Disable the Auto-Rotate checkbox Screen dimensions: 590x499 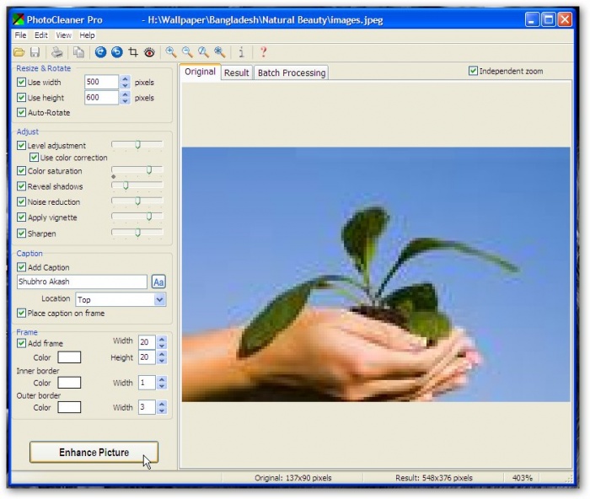coord(22,113)
